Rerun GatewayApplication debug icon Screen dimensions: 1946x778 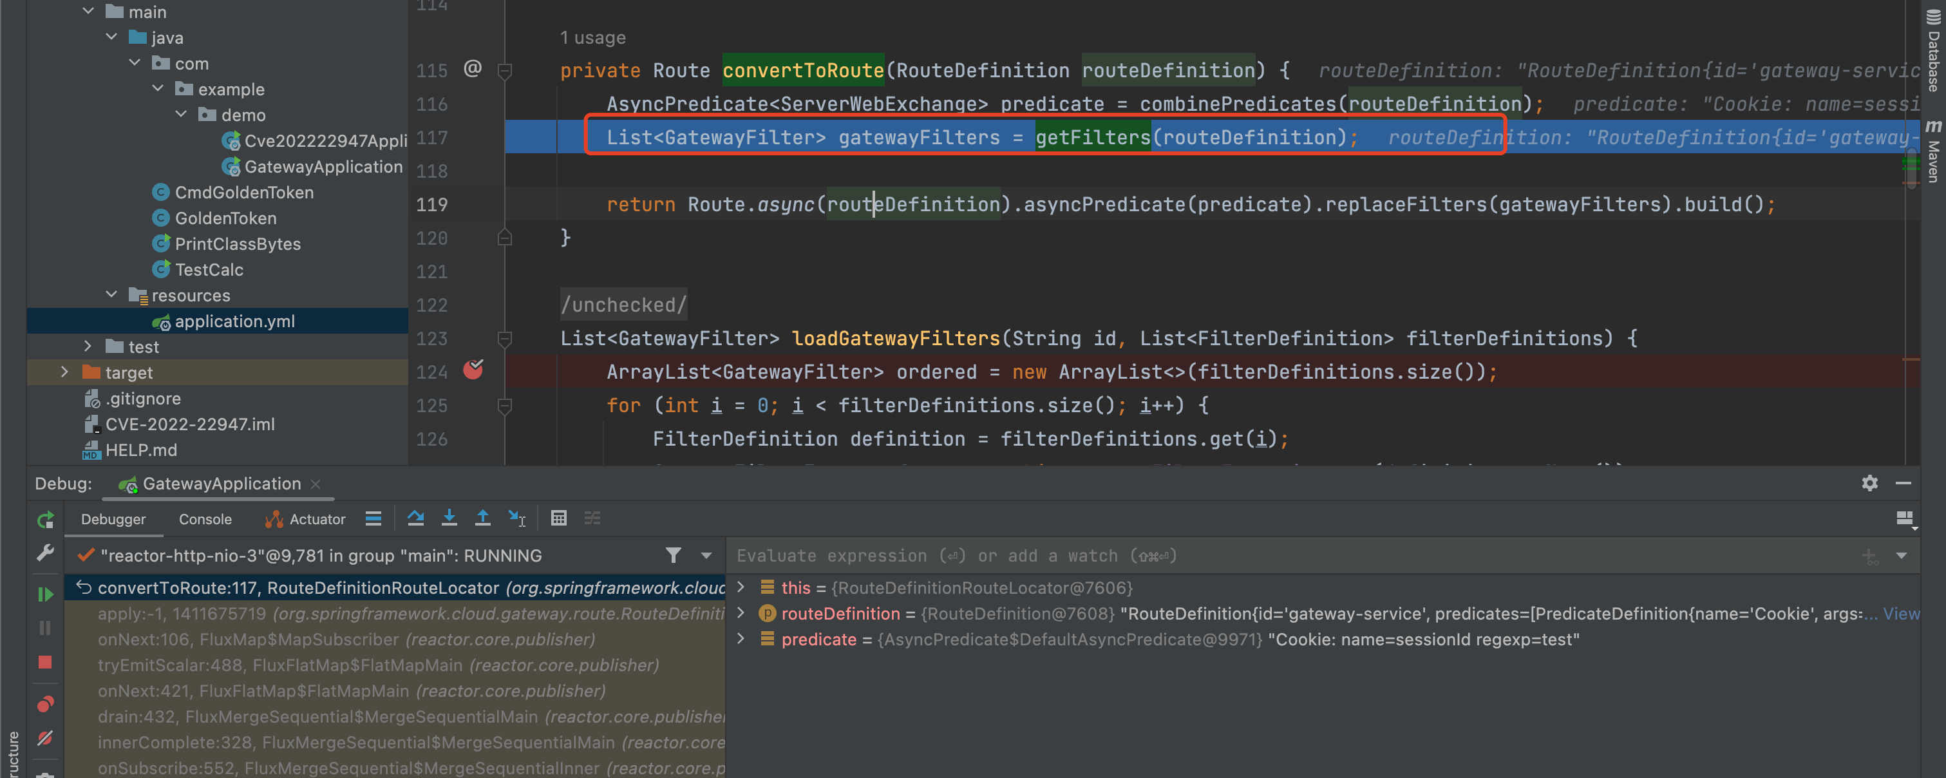pyautogui.click(x=45, y=520)
